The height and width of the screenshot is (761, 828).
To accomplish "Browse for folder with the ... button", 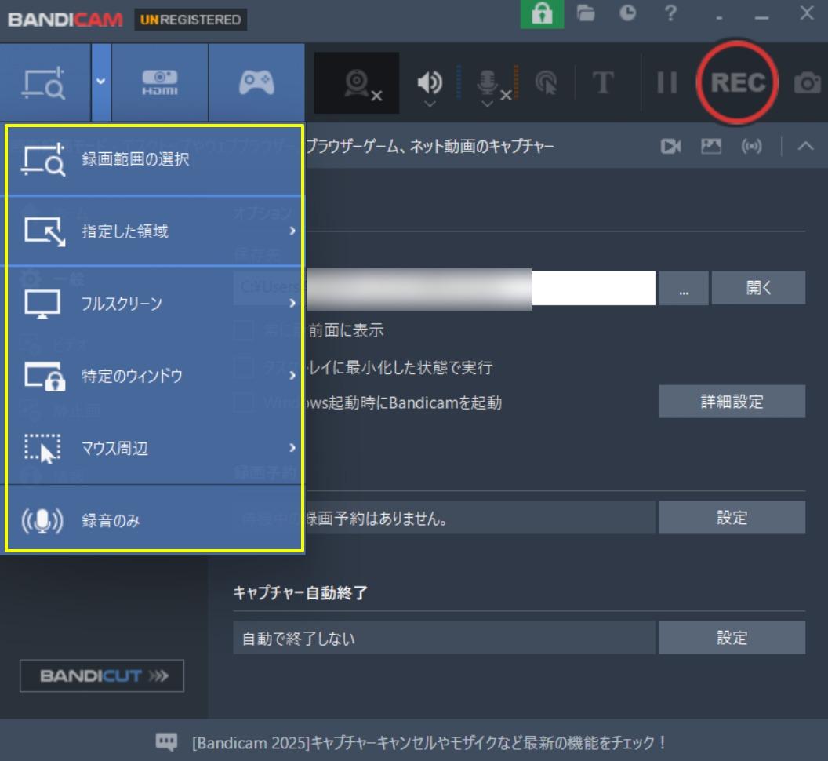I will click(683, 288).
